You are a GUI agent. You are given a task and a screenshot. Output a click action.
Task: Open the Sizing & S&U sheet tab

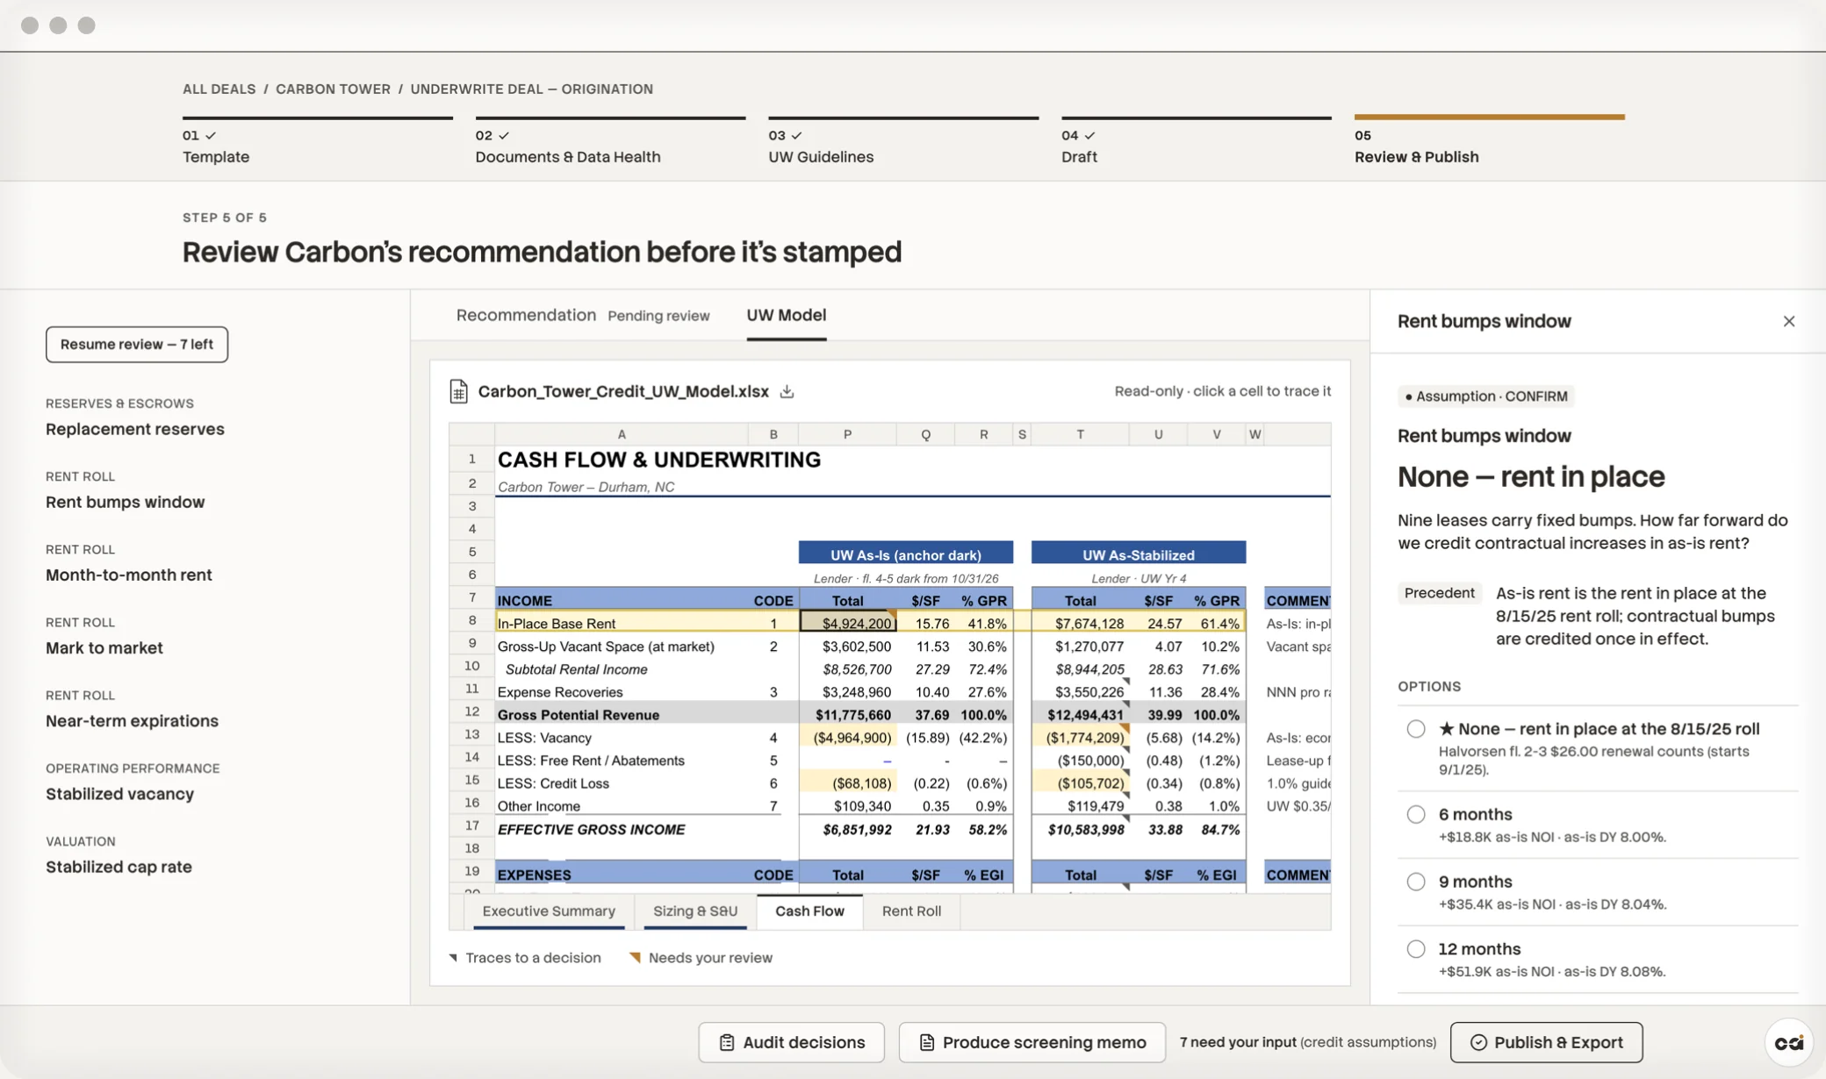click(x=694, y=911)
